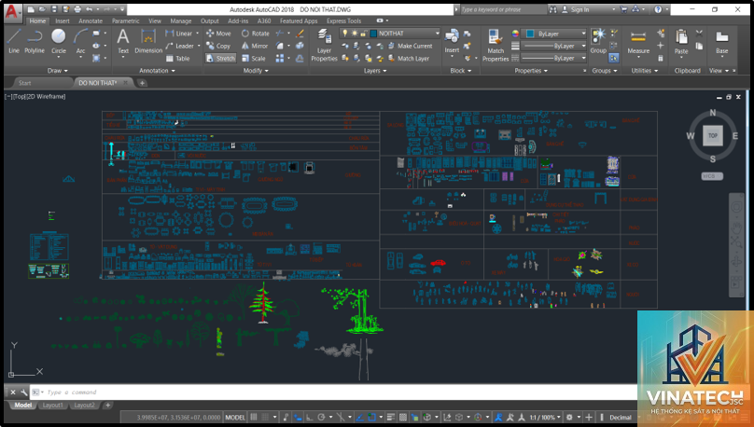Expand the Modify panel
Screen dimensions: 754x427
pos(256,71)
